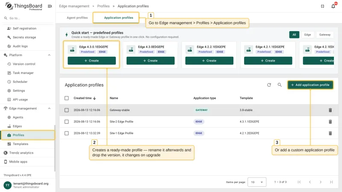Check the Site-2 Edge Profile checkbox
Viewport: 342px width, 192px height.
click(67, 122)
